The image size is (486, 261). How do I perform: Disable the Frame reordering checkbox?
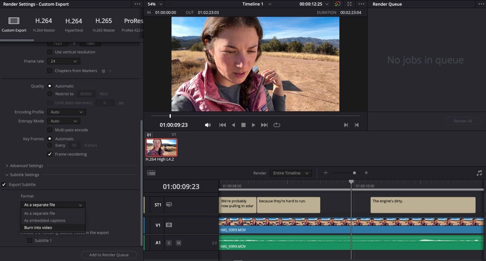click(x=50, y=154)
